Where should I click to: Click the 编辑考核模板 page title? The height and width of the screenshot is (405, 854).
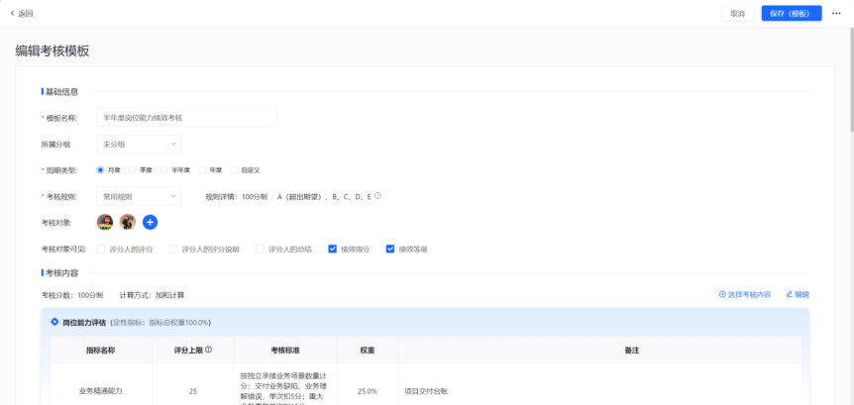53,51
